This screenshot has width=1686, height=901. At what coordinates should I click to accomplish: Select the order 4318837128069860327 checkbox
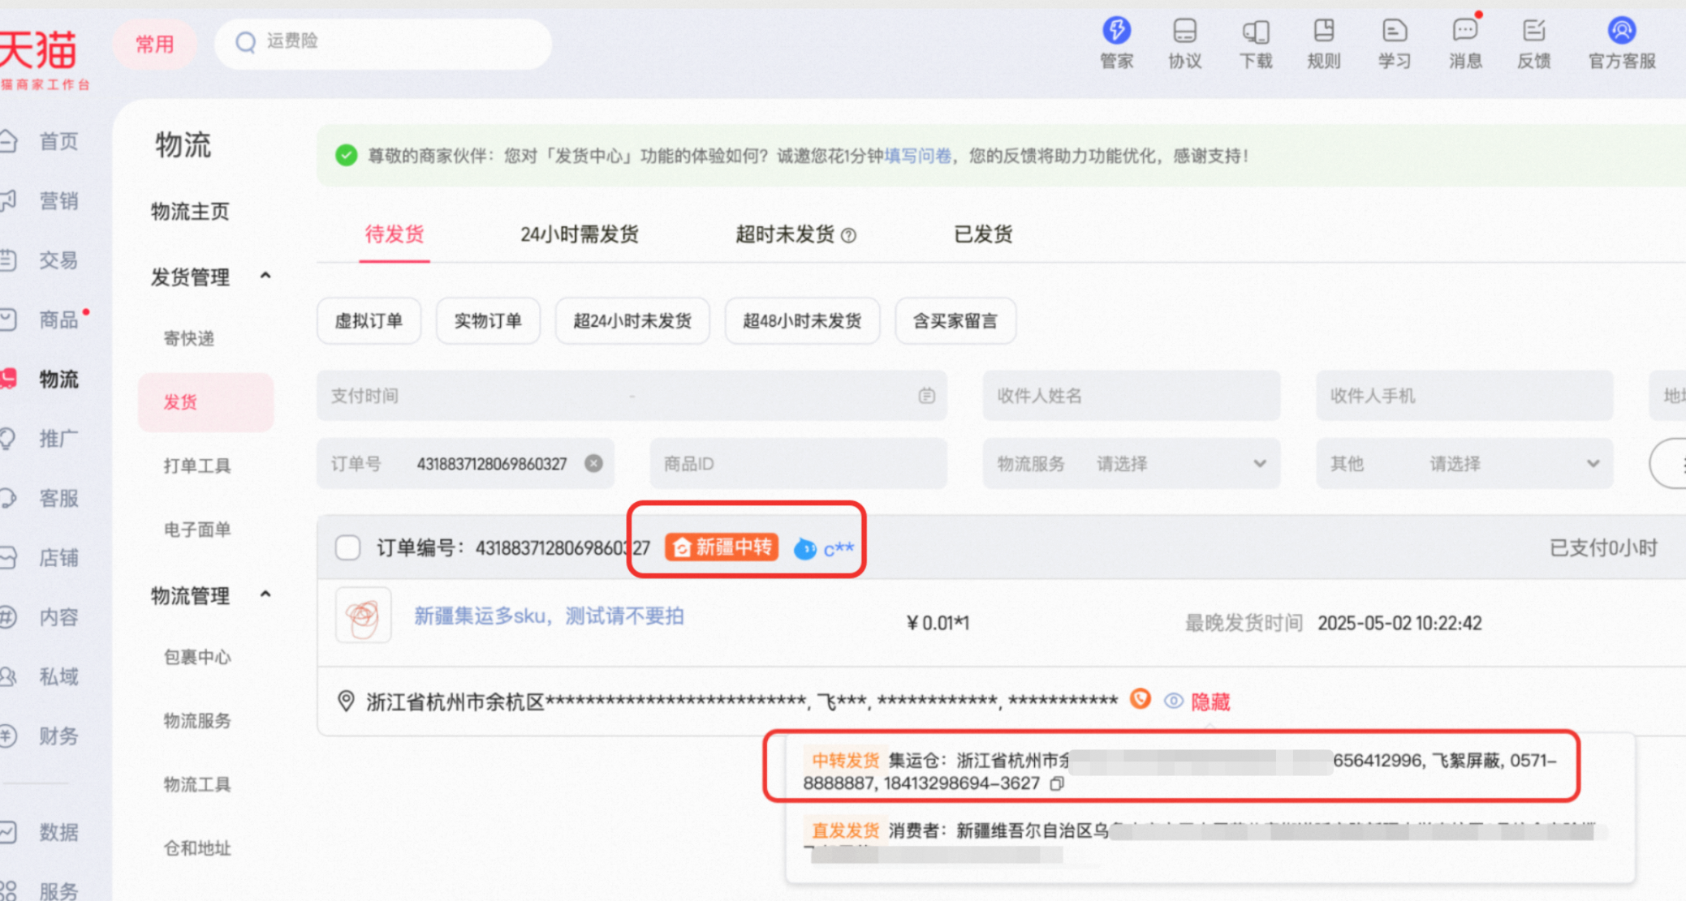348,547
